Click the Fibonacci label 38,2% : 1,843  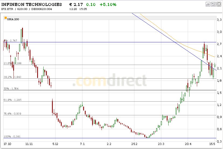click(x=12, y=77)
